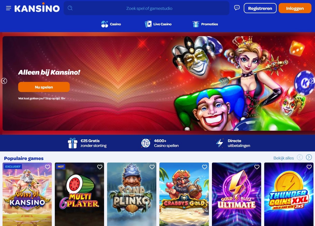
Task: Click the lightning icon beside Directe uitbetalingen
Action: coord(220,143)
